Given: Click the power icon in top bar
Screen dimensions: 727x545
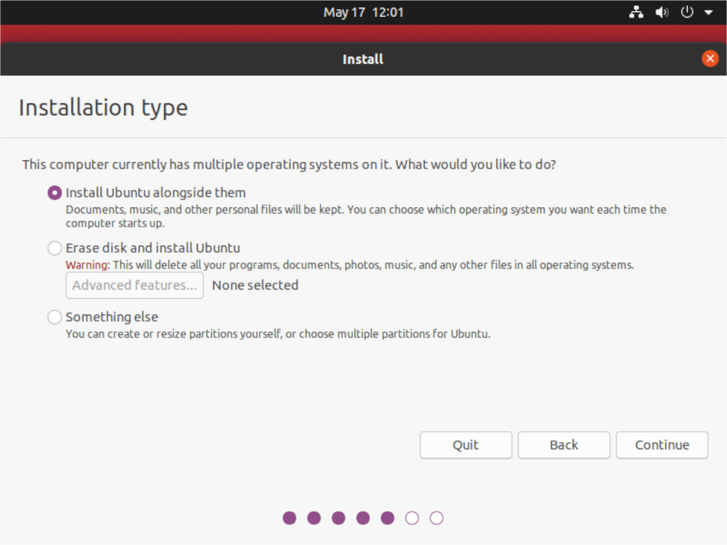Looking at the screenshot, I should (x=687, y=12).
